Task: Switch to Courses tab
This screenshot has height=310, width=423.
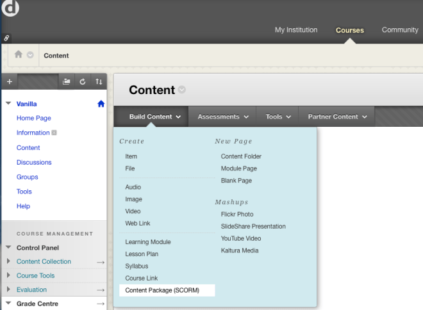Action: (x=350, y=30)
